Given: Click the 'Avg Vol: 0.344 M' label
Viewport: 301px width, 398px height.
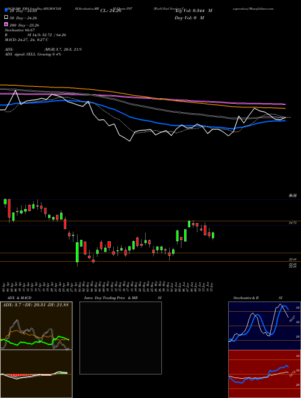Looking at the screenshot, I should tap(193, 11).
